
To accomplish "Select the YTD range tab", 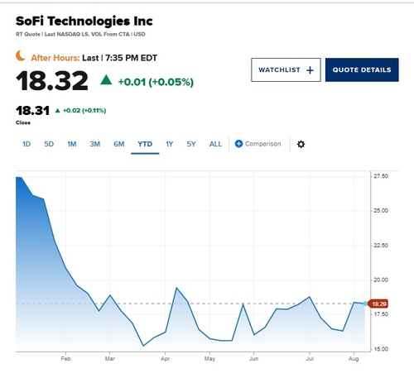I will (145, 144).
